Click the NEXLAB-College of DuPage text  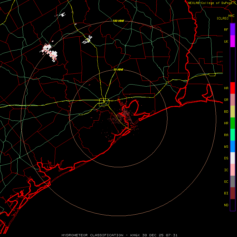point(210,3)
